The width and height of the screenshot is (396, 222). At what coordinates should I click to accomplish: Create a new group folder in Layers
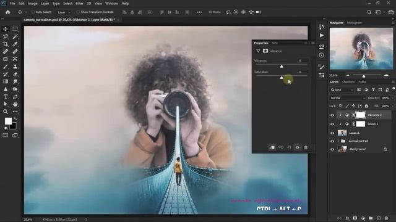coord(371,218)
